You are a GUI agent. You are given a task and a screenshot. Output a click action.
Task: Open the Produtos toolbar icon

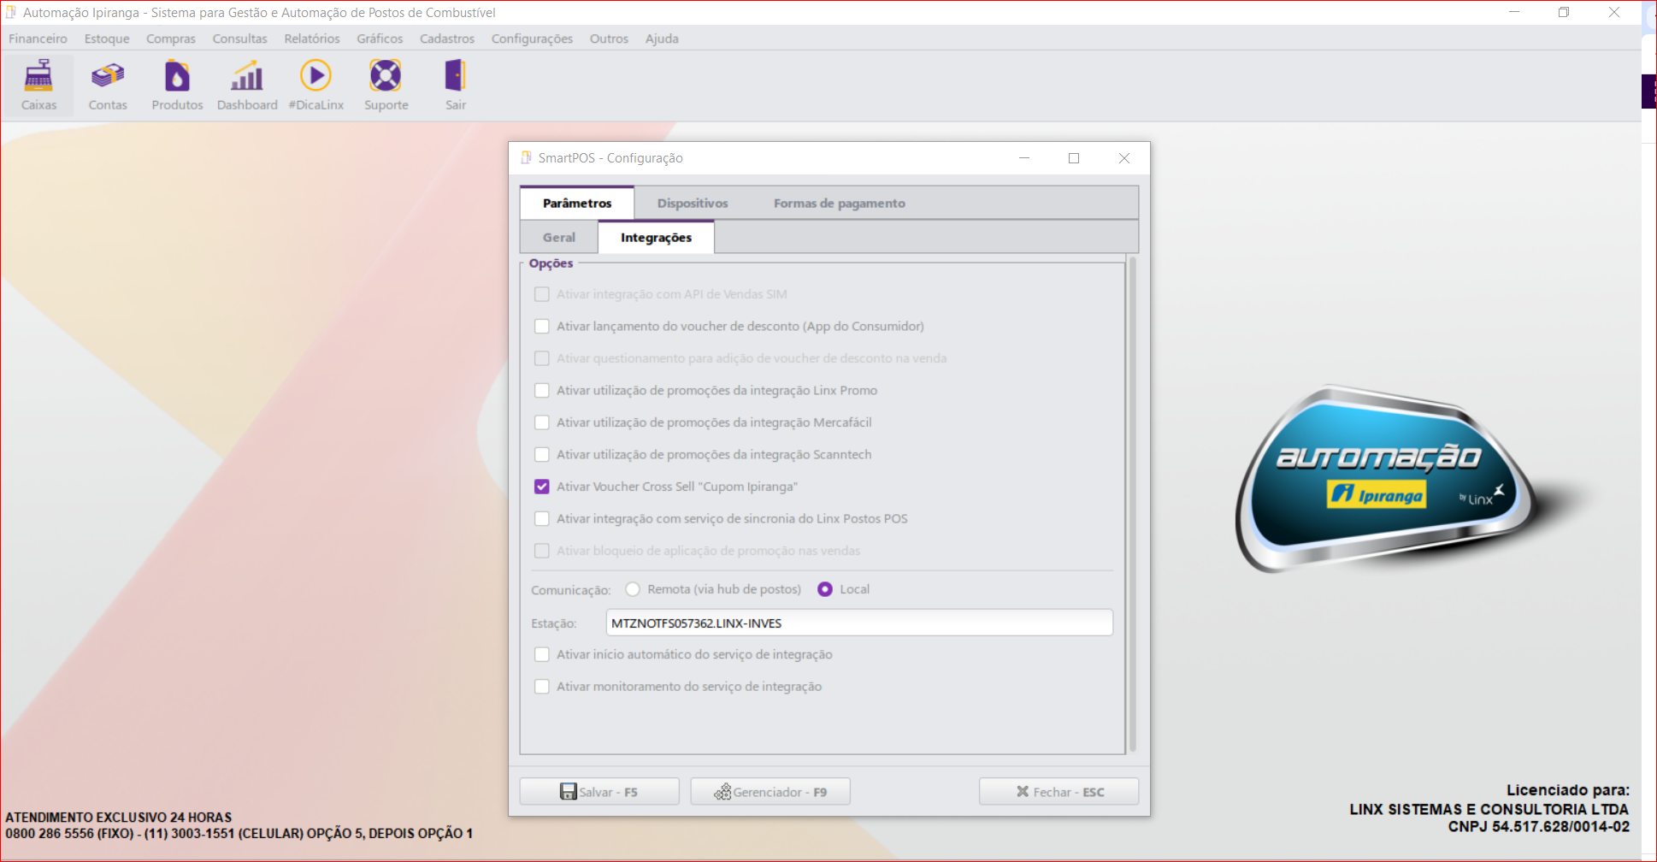coord(177,86)
